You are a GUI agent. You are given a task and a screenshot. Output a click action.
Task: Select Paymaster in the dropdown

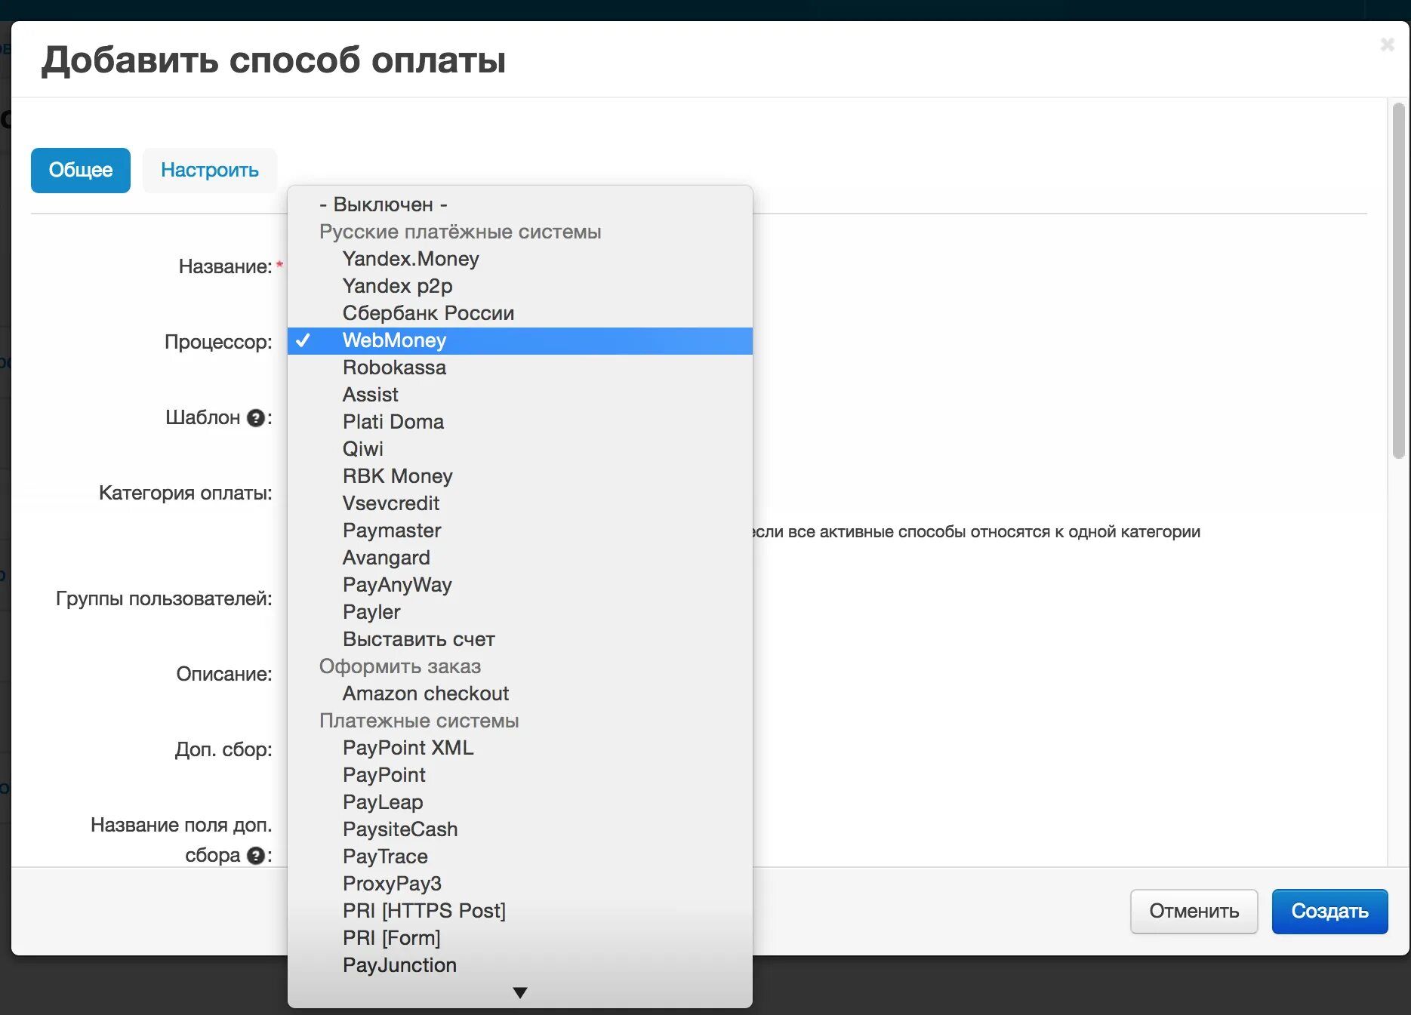[x=520, y=531]
